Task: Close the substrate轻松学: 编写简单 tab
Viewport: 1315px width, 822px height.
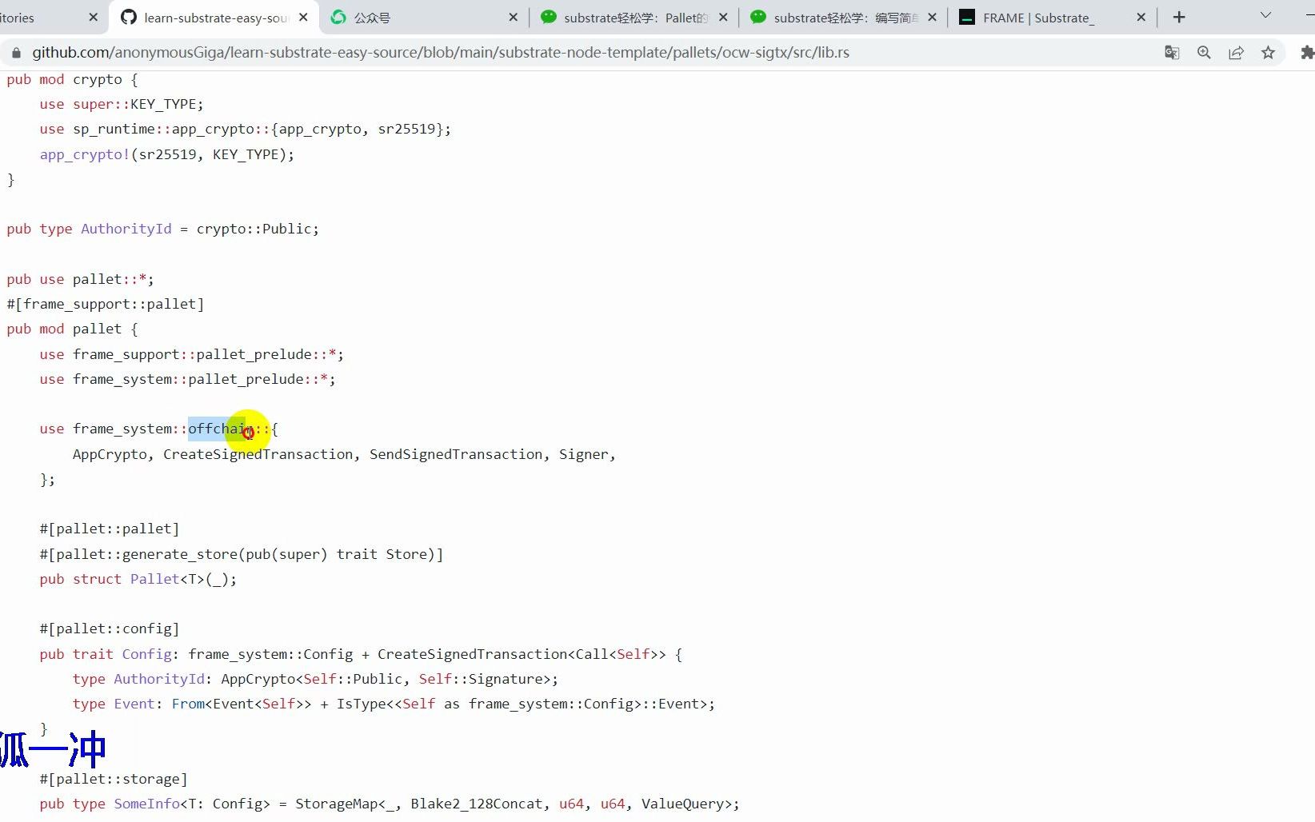Action: click(932, 17)
